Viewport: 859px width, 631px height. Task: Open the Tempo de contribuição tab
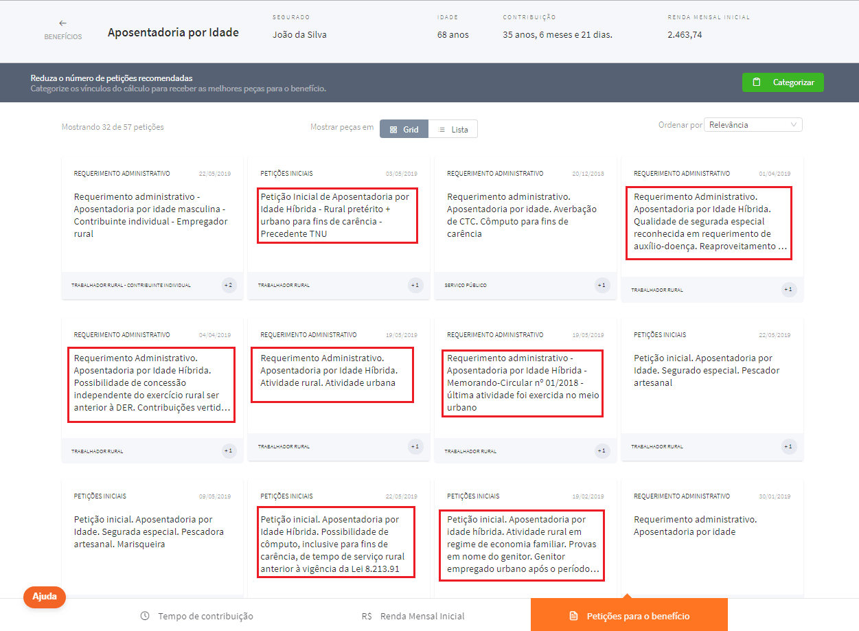coord(197,616)
